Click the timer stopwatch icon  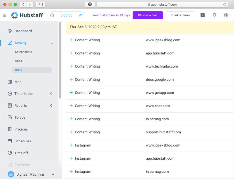(x=52, y=15)
